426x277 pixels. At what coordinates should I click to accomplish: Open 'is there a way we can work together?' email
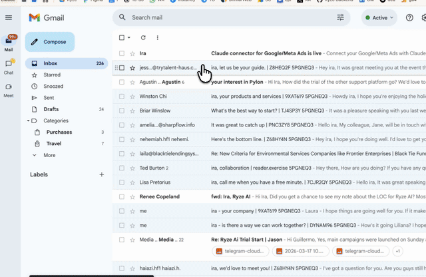point(269,225)
